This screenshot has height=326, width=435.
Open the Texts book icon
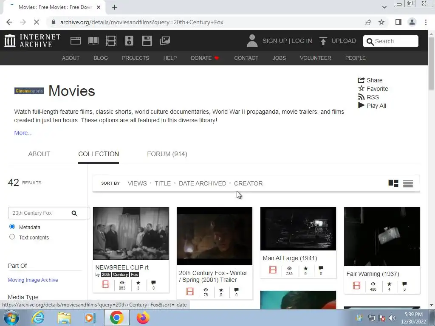coord(93,41)
